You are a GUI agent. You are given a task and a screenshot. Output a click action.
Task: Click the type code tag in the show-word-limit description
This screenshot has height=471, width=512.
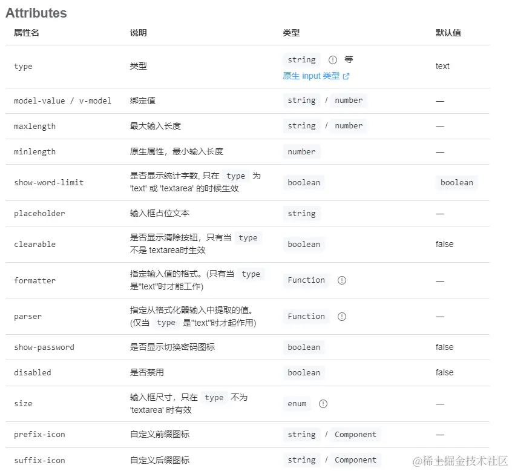235,176
